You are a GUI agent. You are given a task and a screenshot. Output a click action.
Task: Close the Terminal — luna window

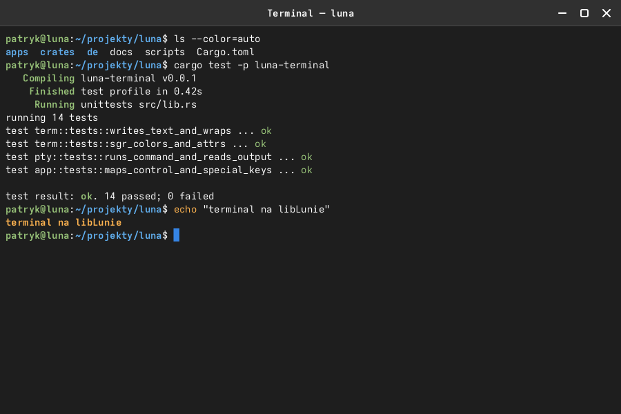click(x=607, y=13)
